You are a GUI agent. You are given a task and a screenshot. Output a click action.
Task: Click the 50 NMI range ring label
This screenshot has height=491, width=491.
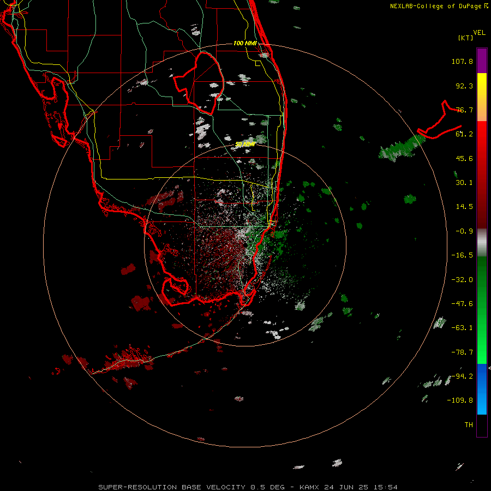tap(245, 144)
